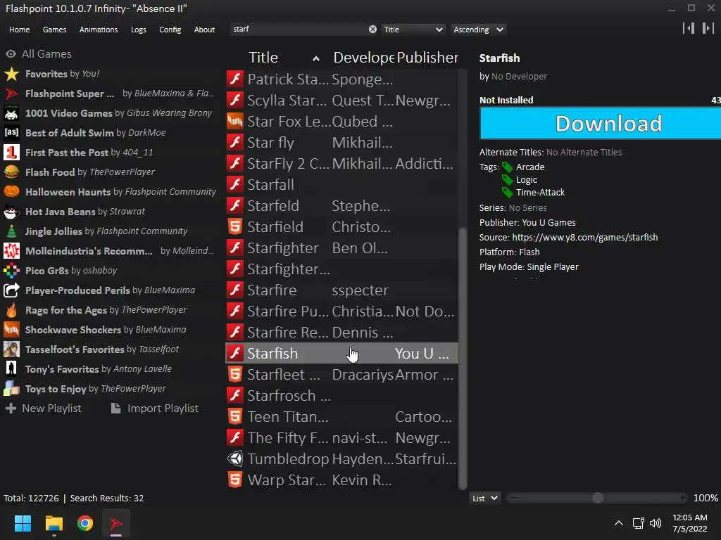Image resolution: width=721 pixels, height=540 pixels.
Task: Click the Shockwave Shockers playlist icon
Action: pos(11,330)
